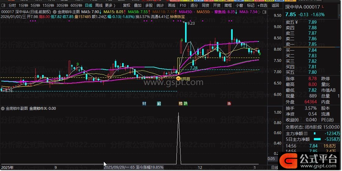The width and height of the screenshot is (342, 171).
Task: Add stock via +自选 button
Action: pyautogui.click(x=262, y=5)
